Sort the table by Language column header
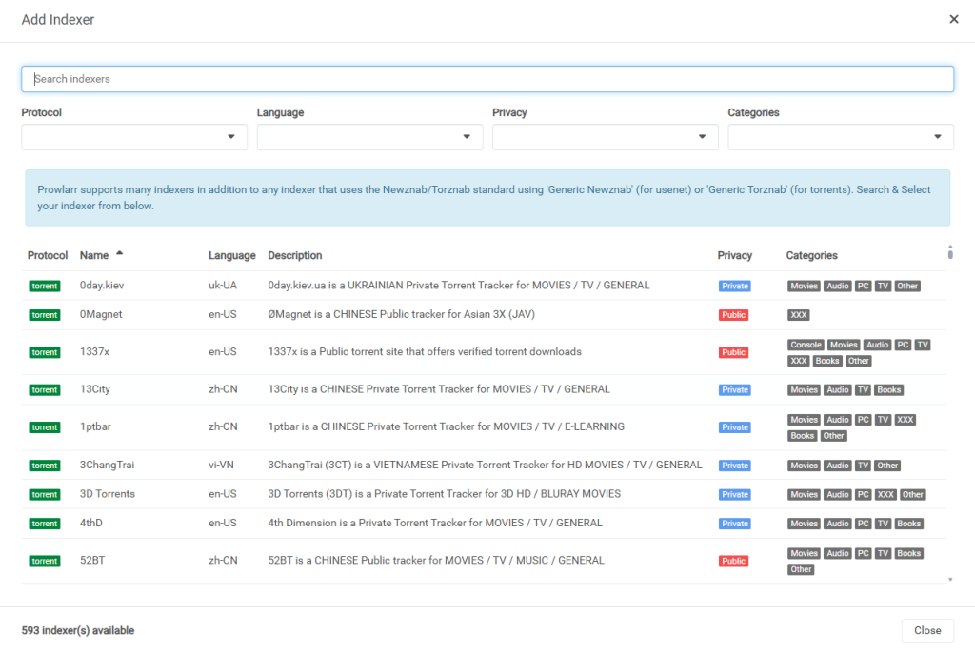Image resolution: width=975 pixels, height=654 pixels. (232, 255)
